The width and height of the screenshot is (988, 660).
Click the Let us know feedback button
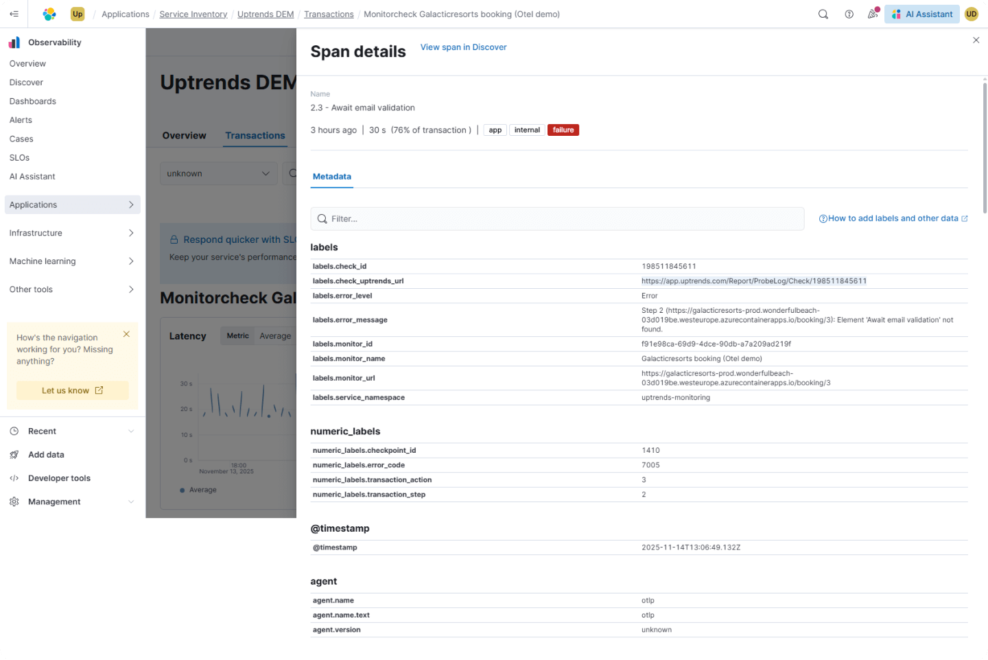72,390
